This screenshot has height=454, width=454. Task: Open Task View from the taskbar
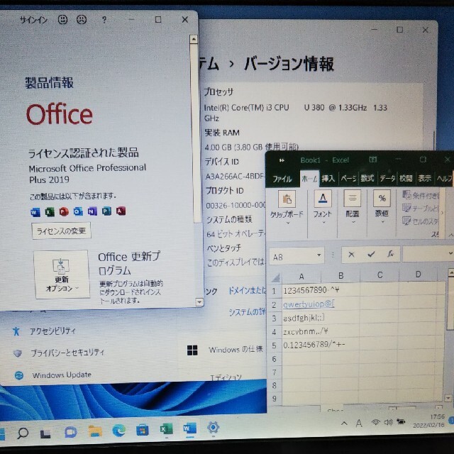(45, 433)
